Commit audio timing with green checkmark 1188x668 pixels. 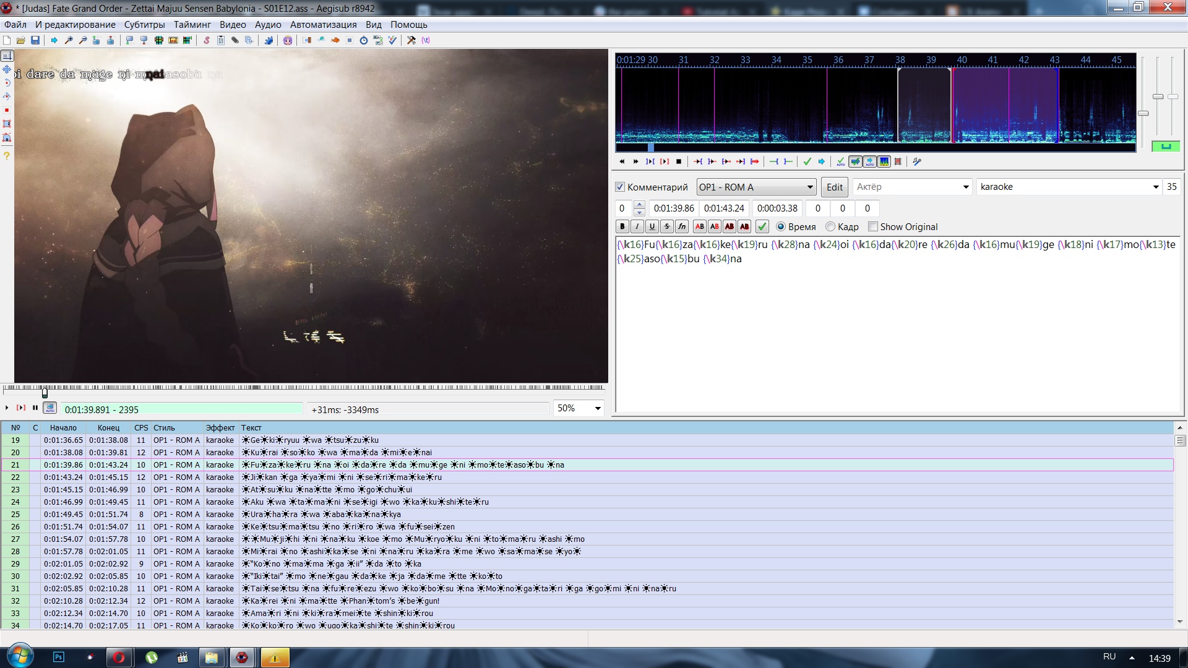pyautogui.click(x=807, y=161)
